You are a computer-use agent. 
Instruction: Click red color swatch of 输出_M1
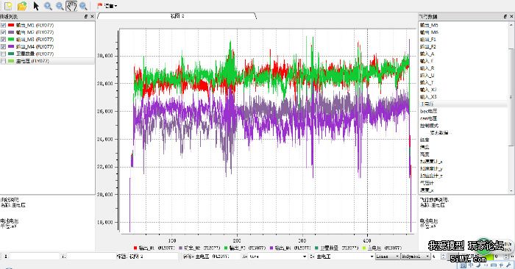[x=11, y=25]
